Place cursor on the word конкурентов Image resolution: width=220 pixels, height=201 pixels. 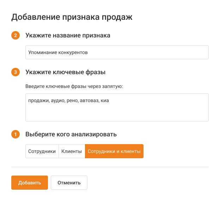click(x=73, y=52)
